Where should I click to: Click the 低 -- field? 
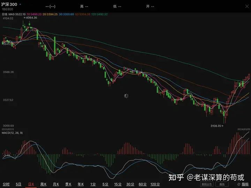click(x=117, y=6)
